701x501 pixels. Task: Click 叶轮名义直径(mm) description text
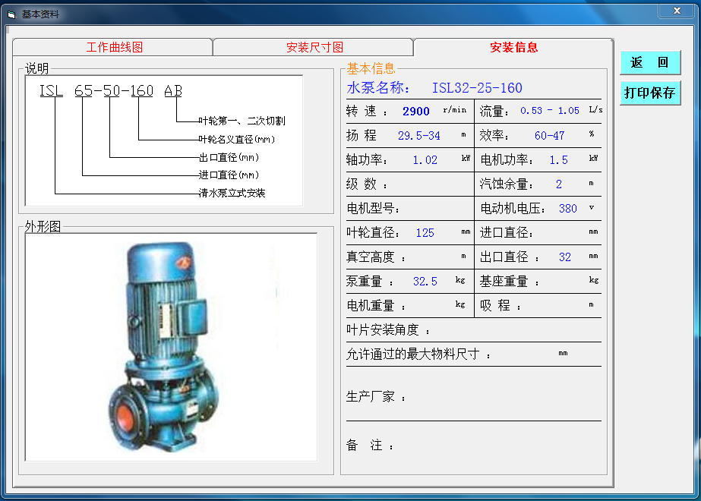point(236,140)
